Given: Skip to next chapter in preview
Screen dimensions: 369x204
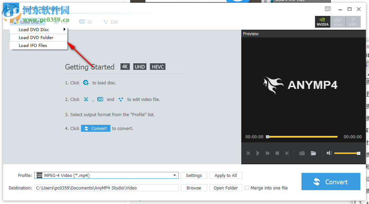Looking at the screenshot, I should coord(287,153).
